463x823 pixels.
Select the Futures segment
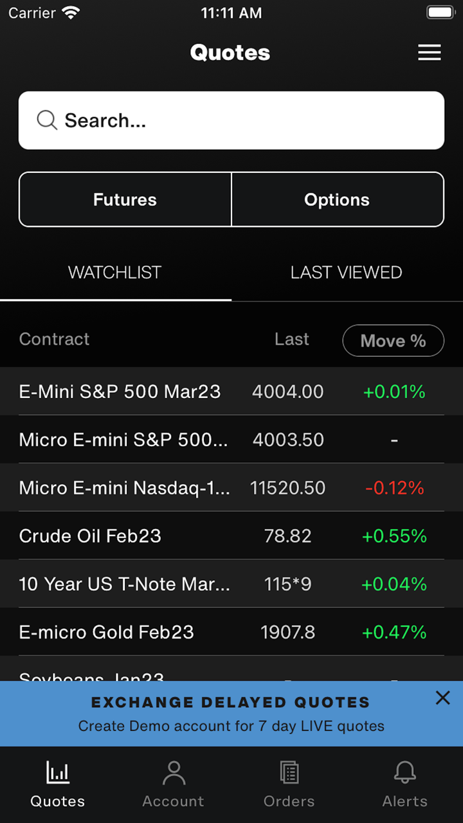tap(125, 199)
